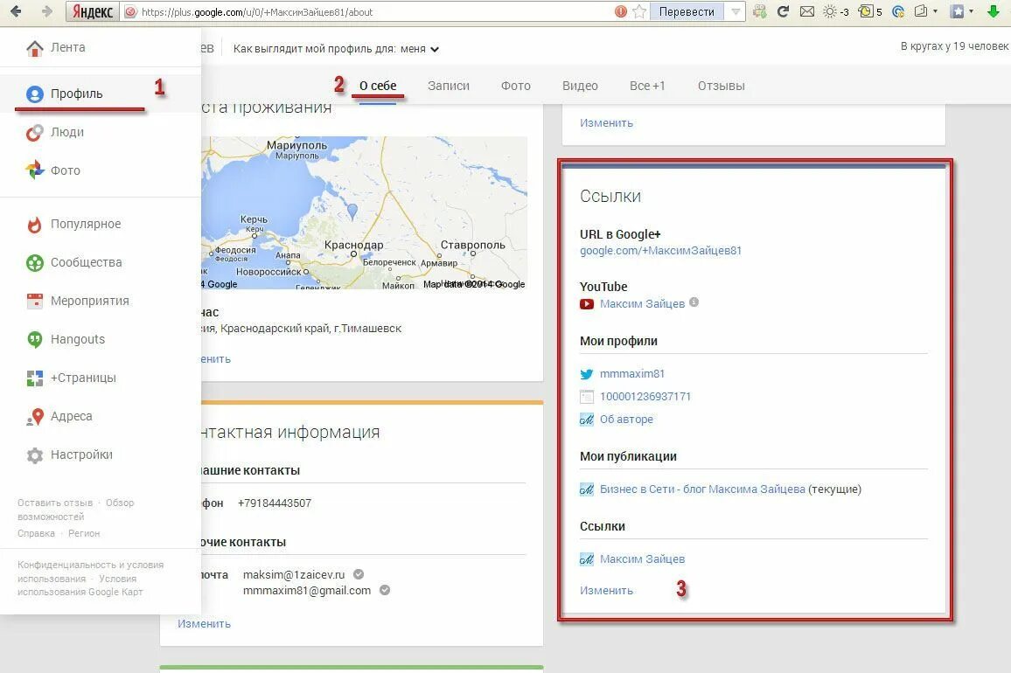This screenshot has width=1011, height=673.
Task: Open Оставить отзыв link in the sidebar footer
Action: [55, 503]
